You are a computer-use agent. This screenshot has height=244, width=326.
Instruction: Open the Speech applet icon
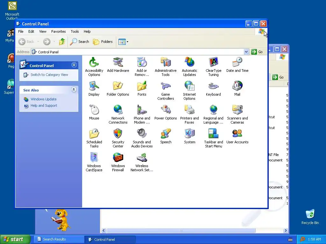tap(166, 134)
